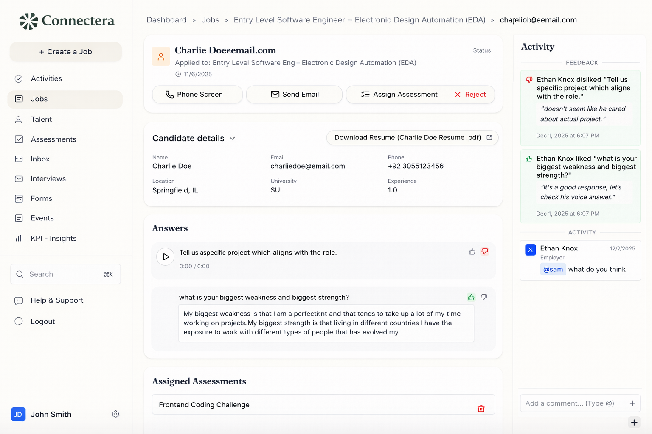Delete Frontend Coding Challenge via trash icon
The height and width of the screenshot is (434, 652).
click(x=481, y=408)
